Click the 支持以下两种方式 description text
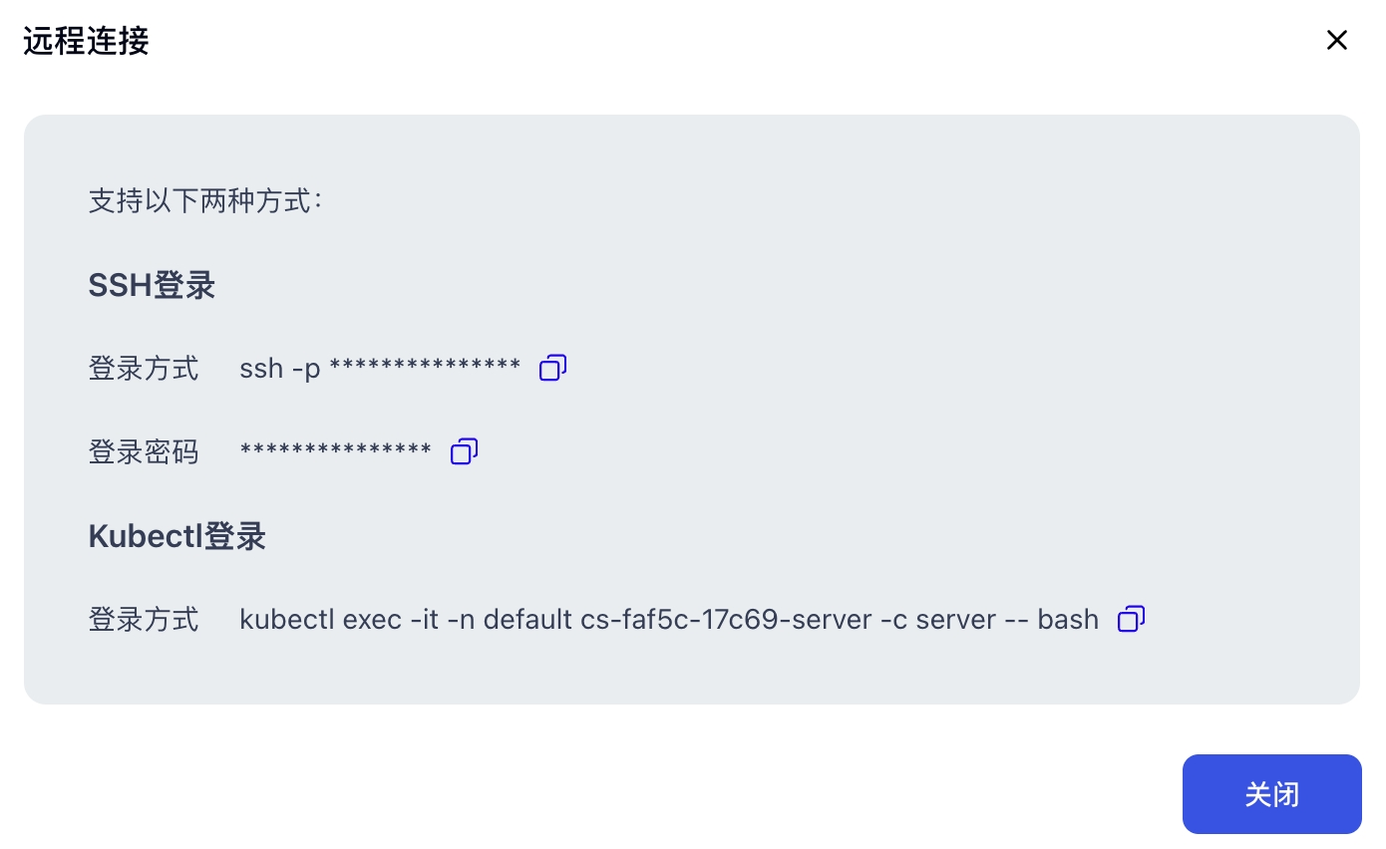The height and width of the screenshot is (849, 1386). click(x=205, y=201)
